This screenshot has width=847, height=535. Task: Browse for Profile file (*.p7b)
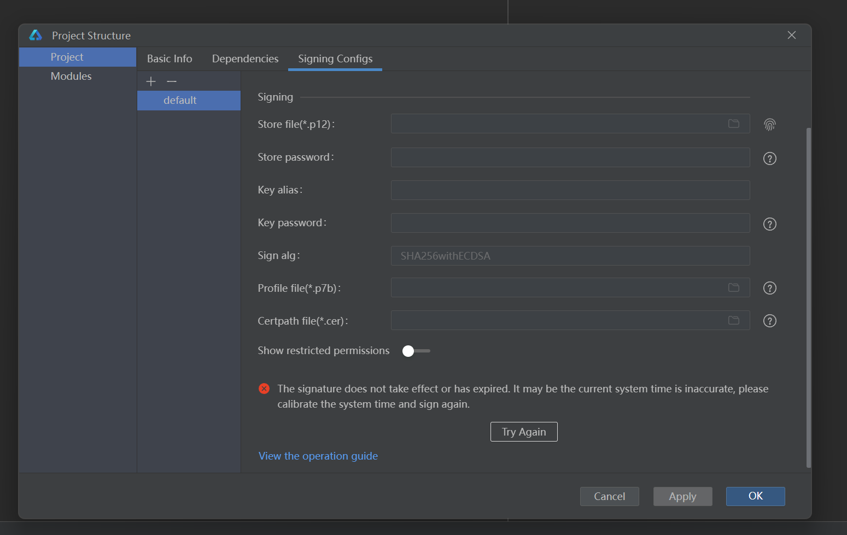733,288
